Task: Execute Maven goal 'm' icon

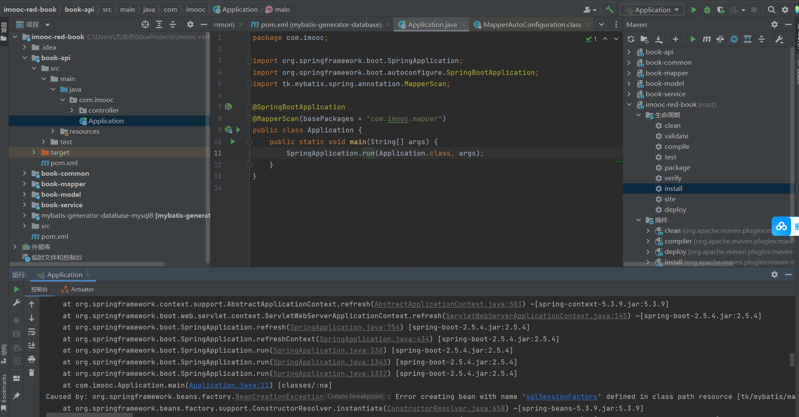Action: pyautogui.click(x=707, y=39)
